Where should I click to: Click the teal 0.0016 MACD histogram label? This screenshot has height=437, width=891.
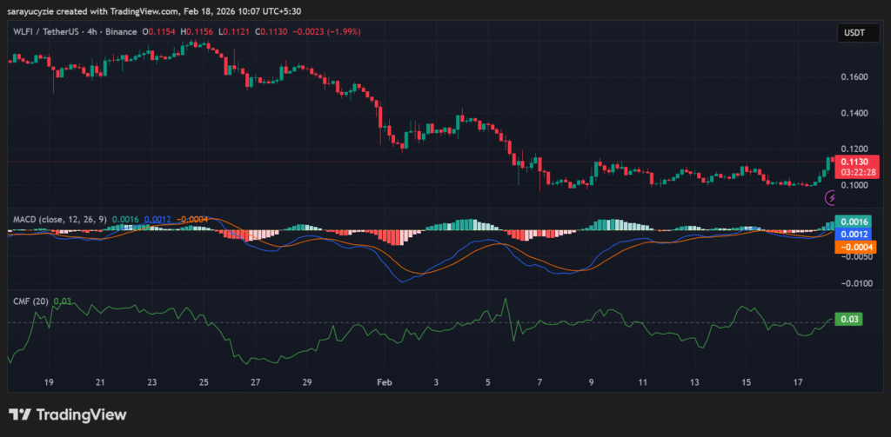(x=854, y=222)
